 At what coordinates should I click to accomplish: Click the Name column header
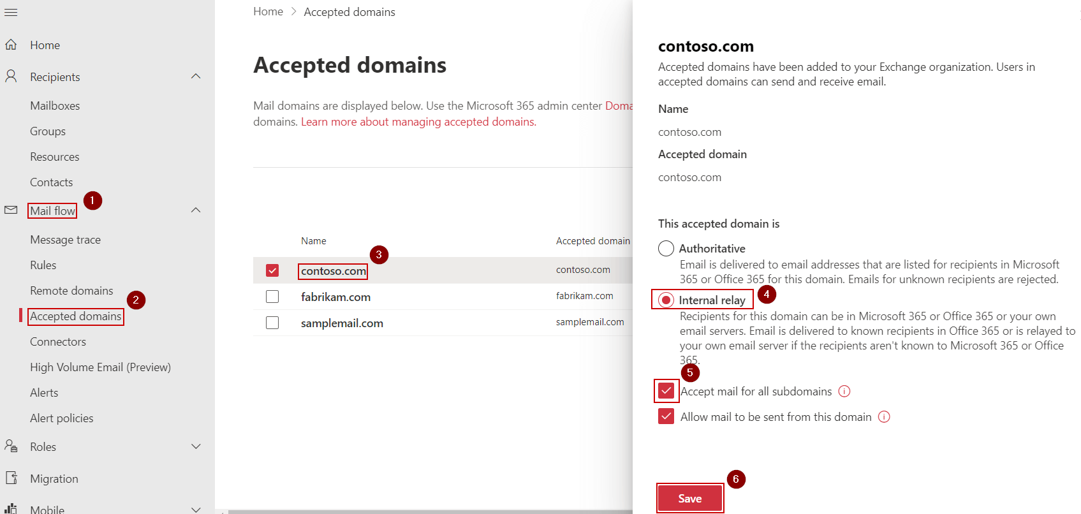click(314, 241)
